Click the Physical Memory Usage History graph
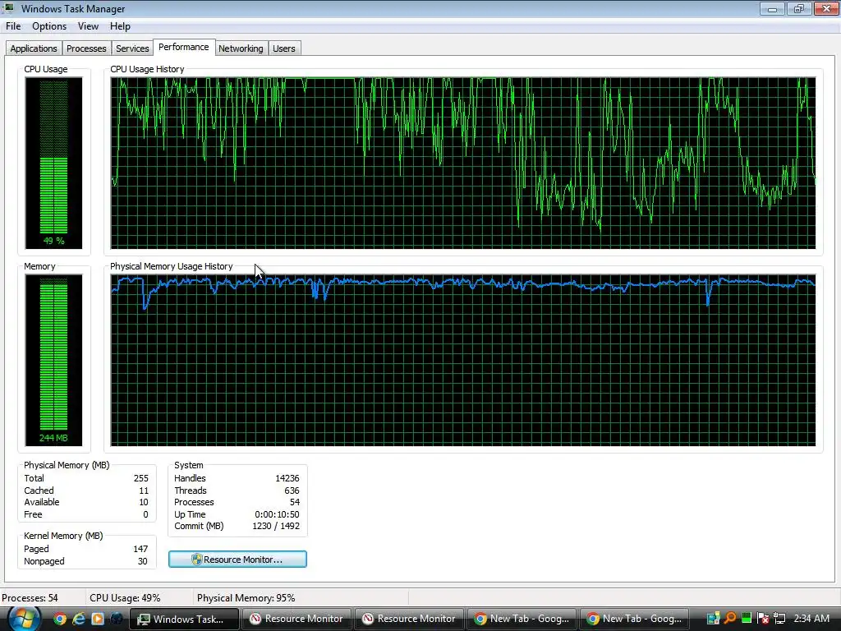 (463, 361)
